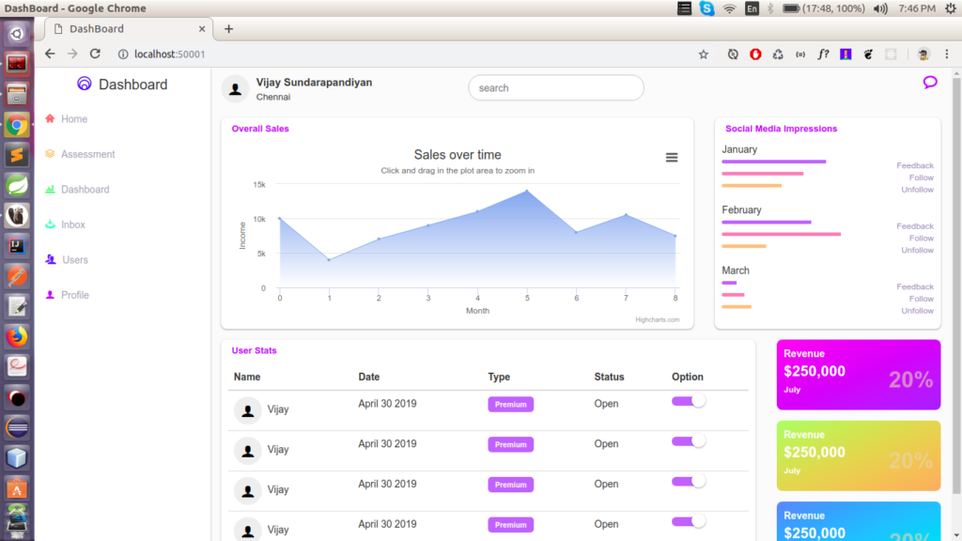
Task: Click the chat bubble icon in header
Action: point(930,83)
